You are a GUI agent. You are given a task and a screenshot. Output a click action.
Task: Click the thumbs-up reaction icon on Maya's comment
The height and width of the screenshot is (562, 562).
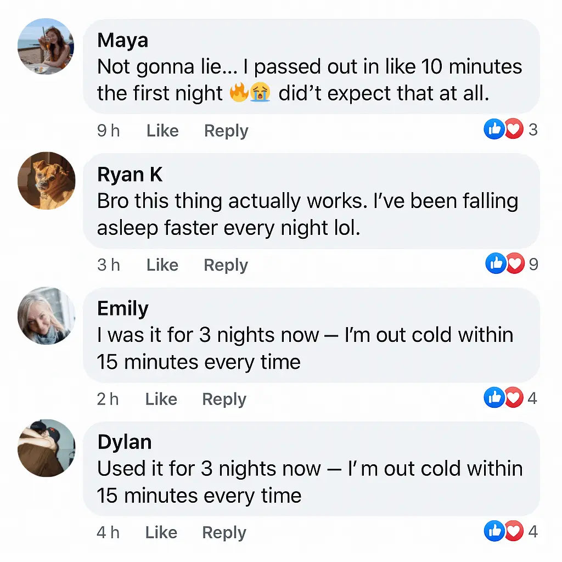point(494,130)
